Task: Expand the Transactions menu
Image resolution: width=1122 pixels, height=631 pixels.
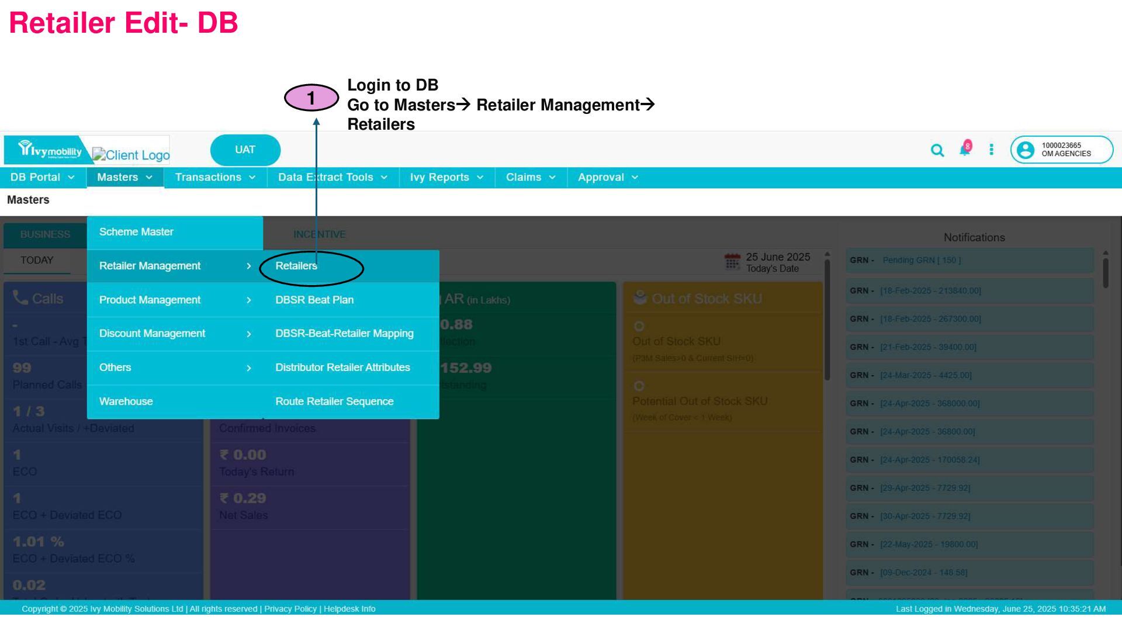Action: 215,178
